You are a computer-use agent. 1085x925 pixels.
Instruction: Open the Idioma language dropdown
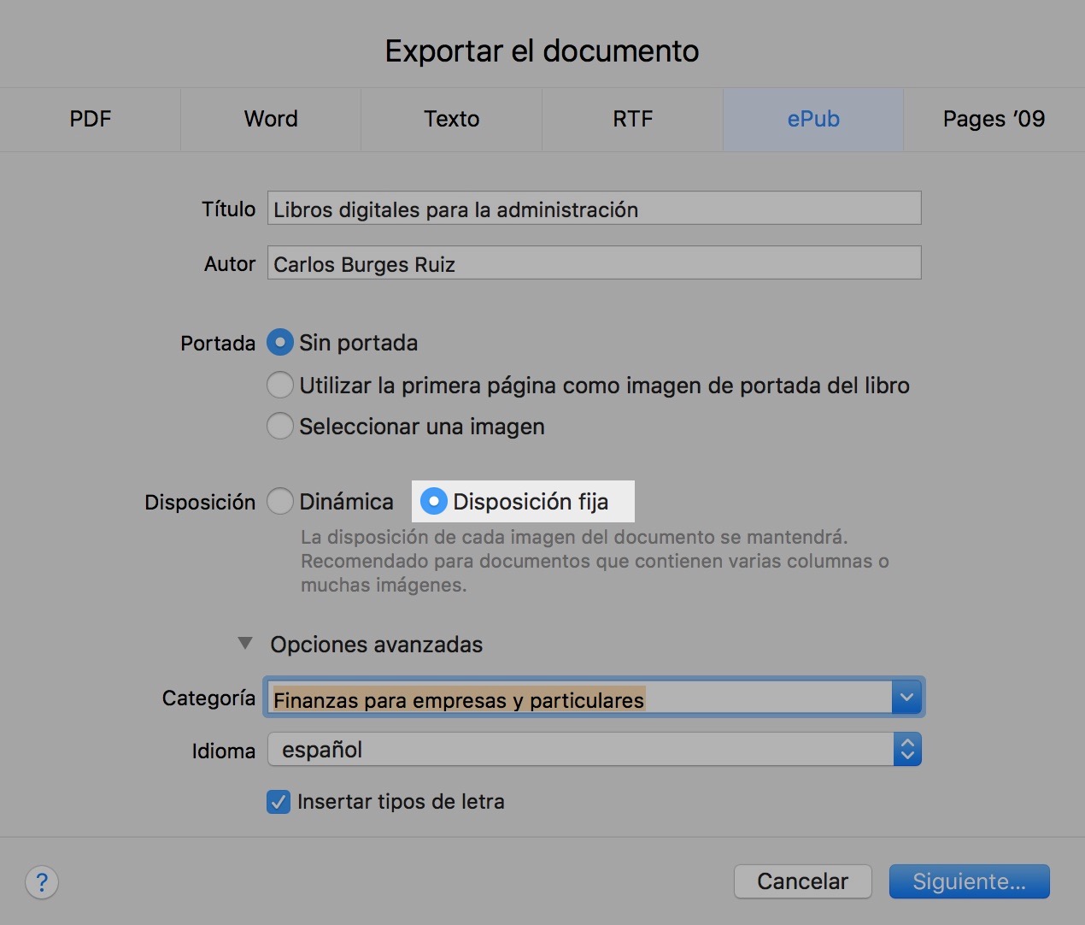[x=594, y=750]
